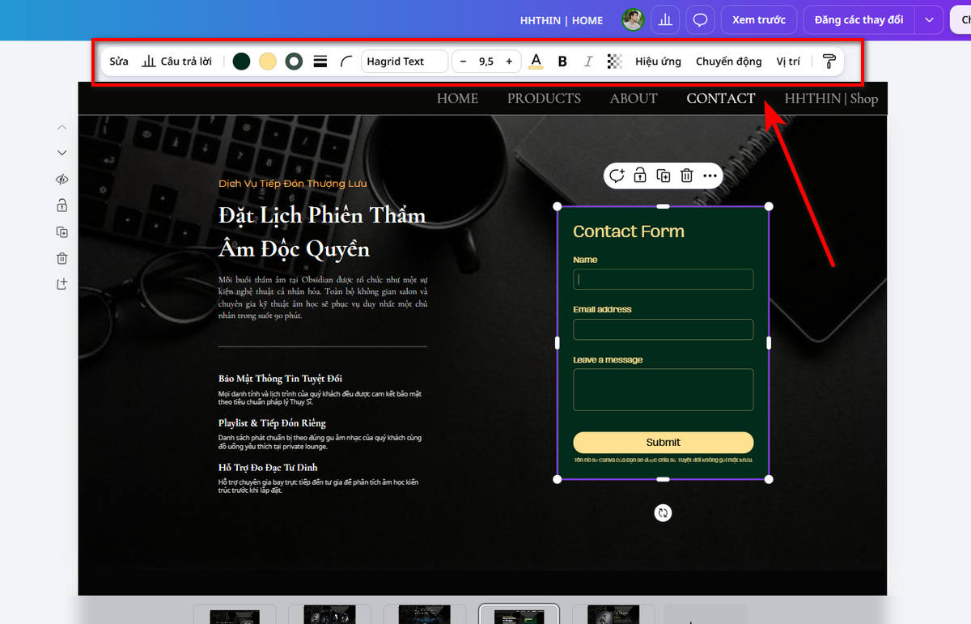Viewport: 971px width, 624px height.
Task: Select the first page thumbnail at bottom
Action: point(235,614)
